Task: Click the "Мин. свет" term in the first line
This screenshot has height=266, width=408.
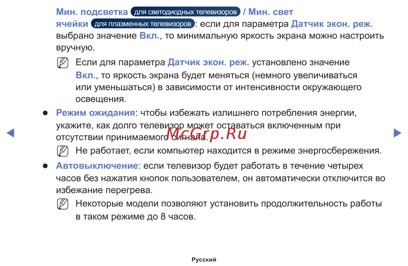Action: [271, 12]
